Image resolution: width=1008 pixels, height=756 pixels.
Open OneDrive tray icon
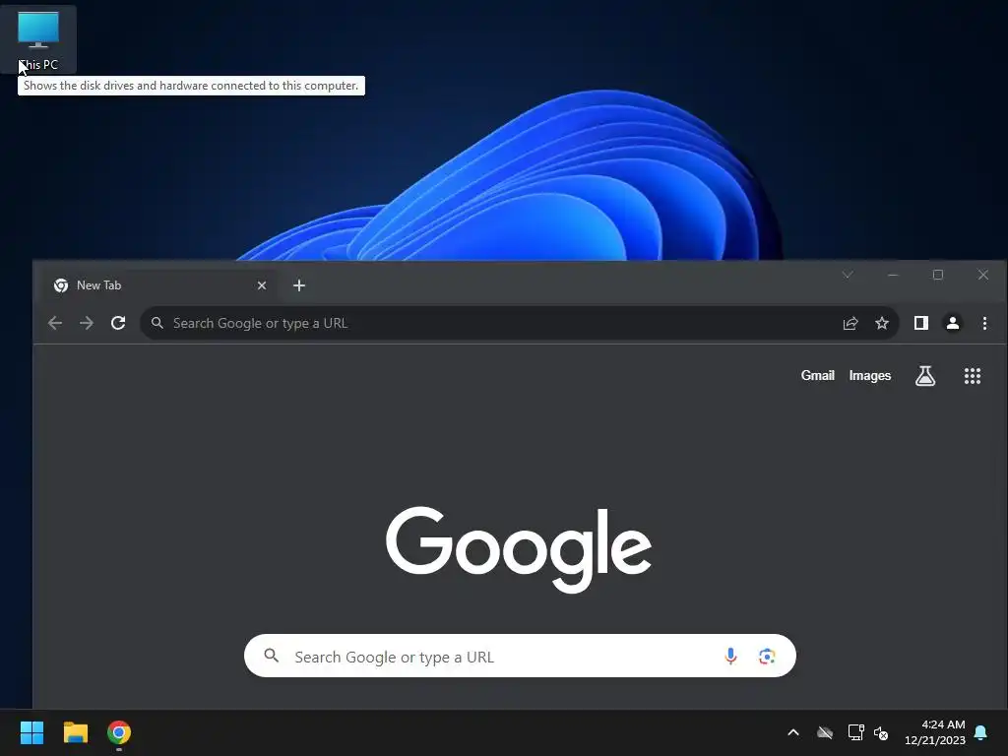tap(825, 732)
